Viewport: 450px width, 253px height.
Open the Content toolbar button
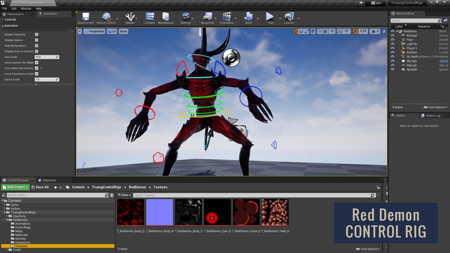coord(150,18)
